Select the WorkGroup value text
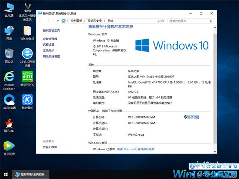This screenshot has width=239, height=179. [x=136, y=135]
